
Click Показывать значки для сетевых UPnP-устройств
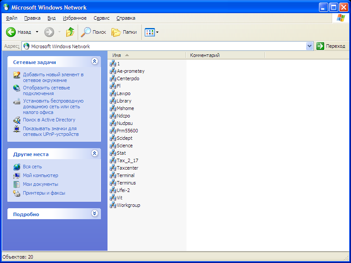(50, 131)
